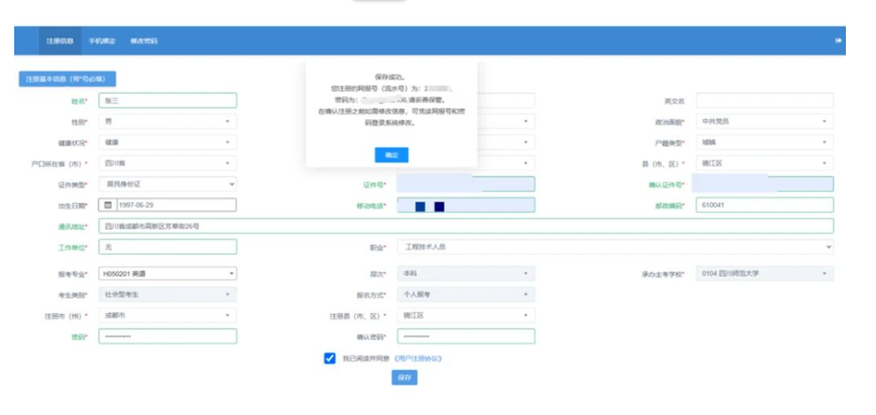Viewport: 876px width, 415px height.
Task: Focus the empty 英文名 input field
Action: [765, 100]
